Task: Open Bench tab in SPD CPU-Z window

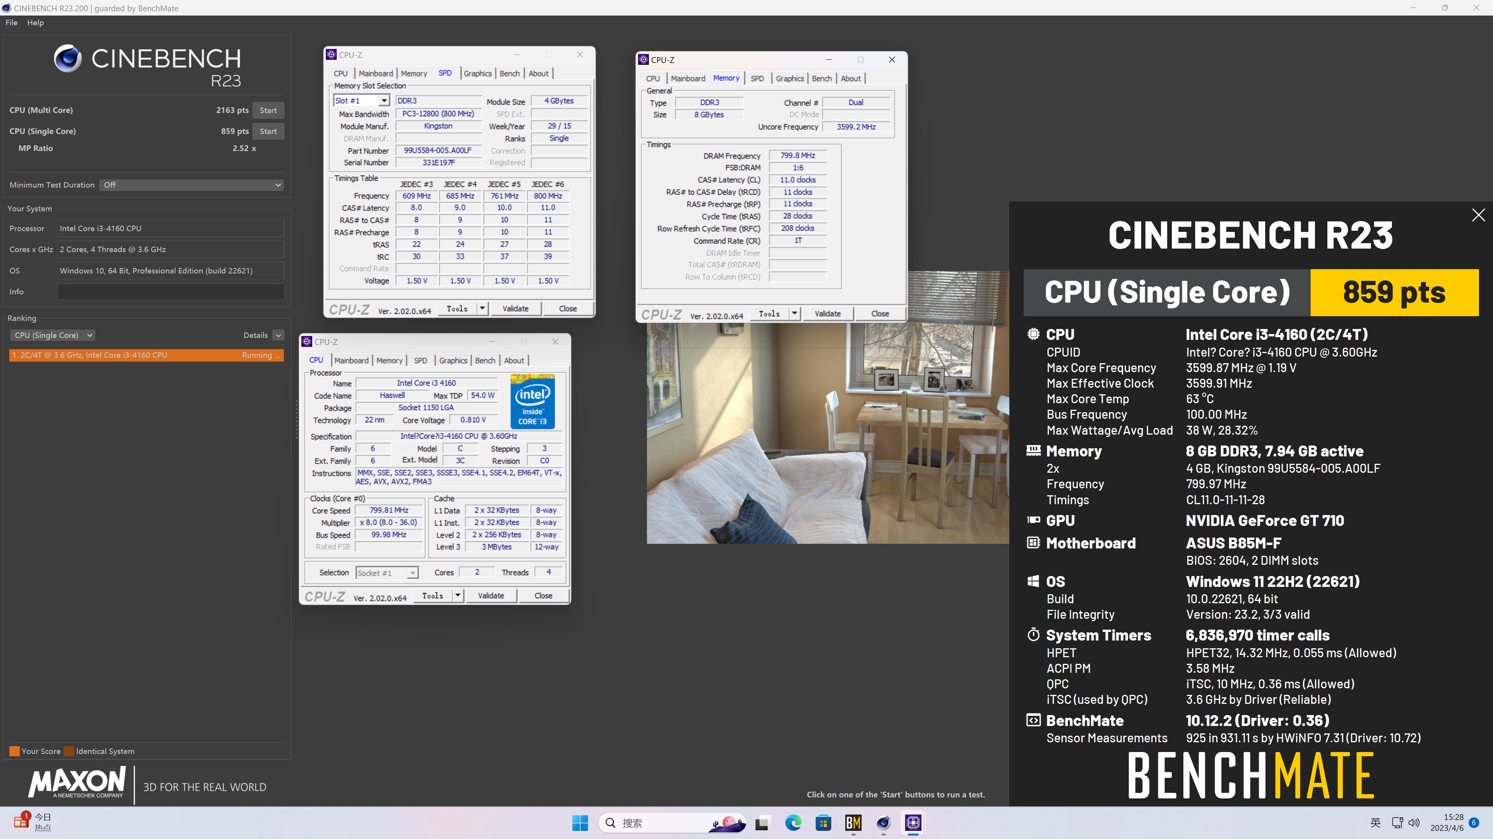Action: (x=509, y=73)
